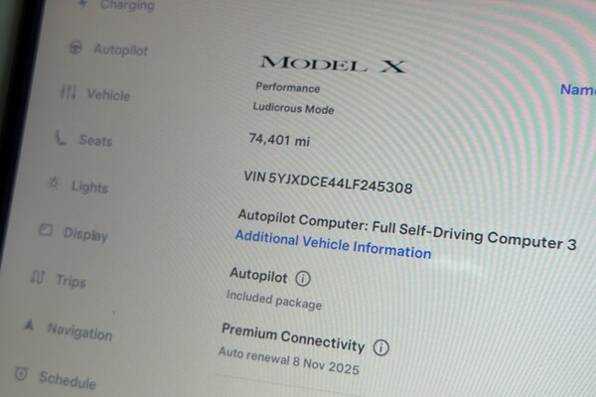The width and height of the screenshot is (596, 397).
Task: Open the Trips menu entry
Action: coord(72,281)
